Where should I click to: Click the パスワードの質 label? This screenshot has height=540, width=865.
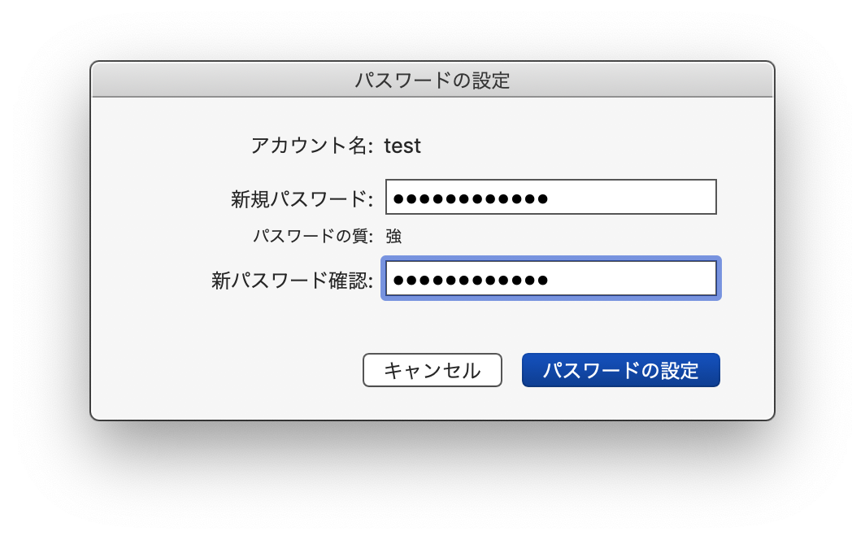pos(313,237)
